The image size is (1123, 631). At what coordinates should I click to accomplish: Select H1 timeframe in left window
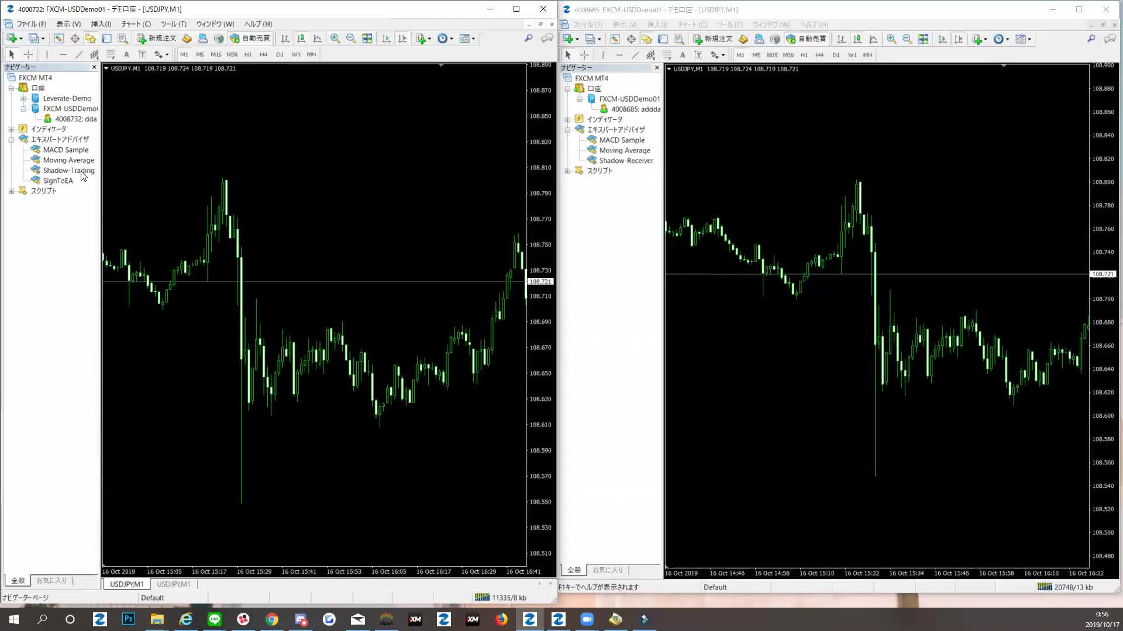pyautogui.click(x=248, y=54)
